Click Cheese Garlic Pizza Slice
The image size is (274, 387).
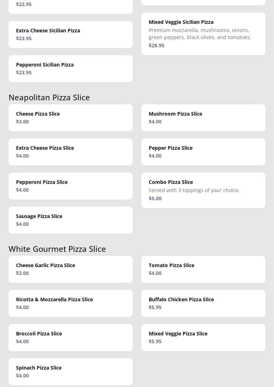70,269
